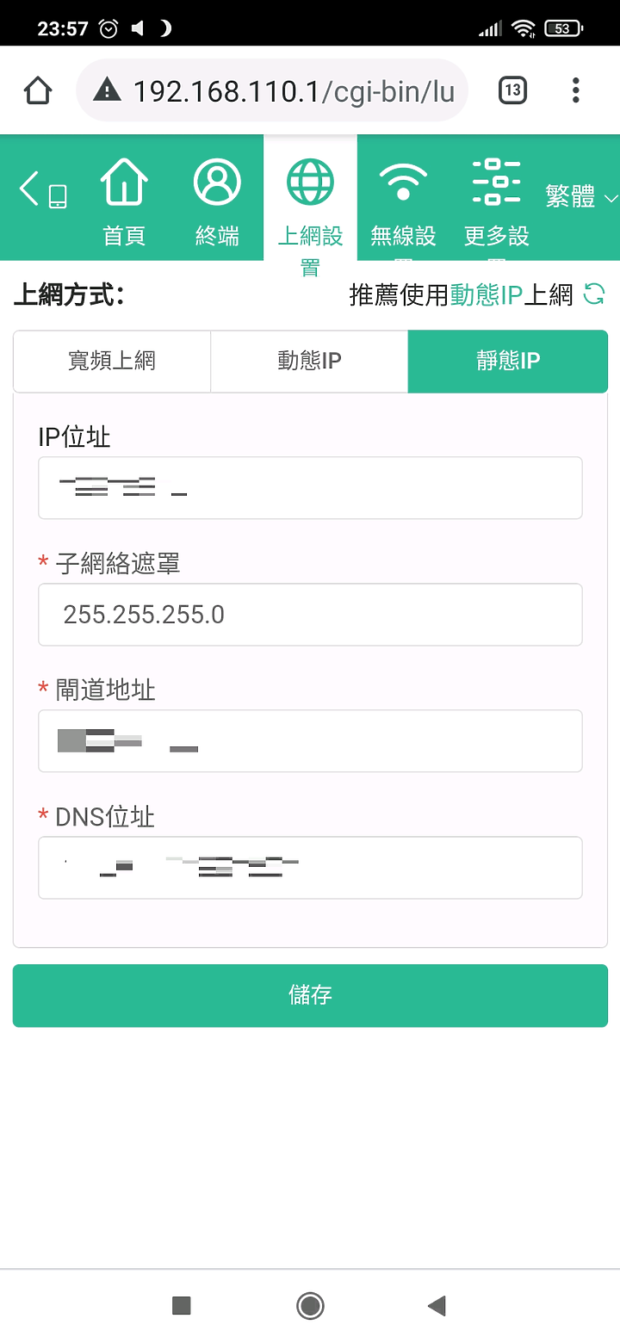Edit the 子網絡遮罩 field with 255.255.255.0
620x1343 pixels.
coord(310,615)
